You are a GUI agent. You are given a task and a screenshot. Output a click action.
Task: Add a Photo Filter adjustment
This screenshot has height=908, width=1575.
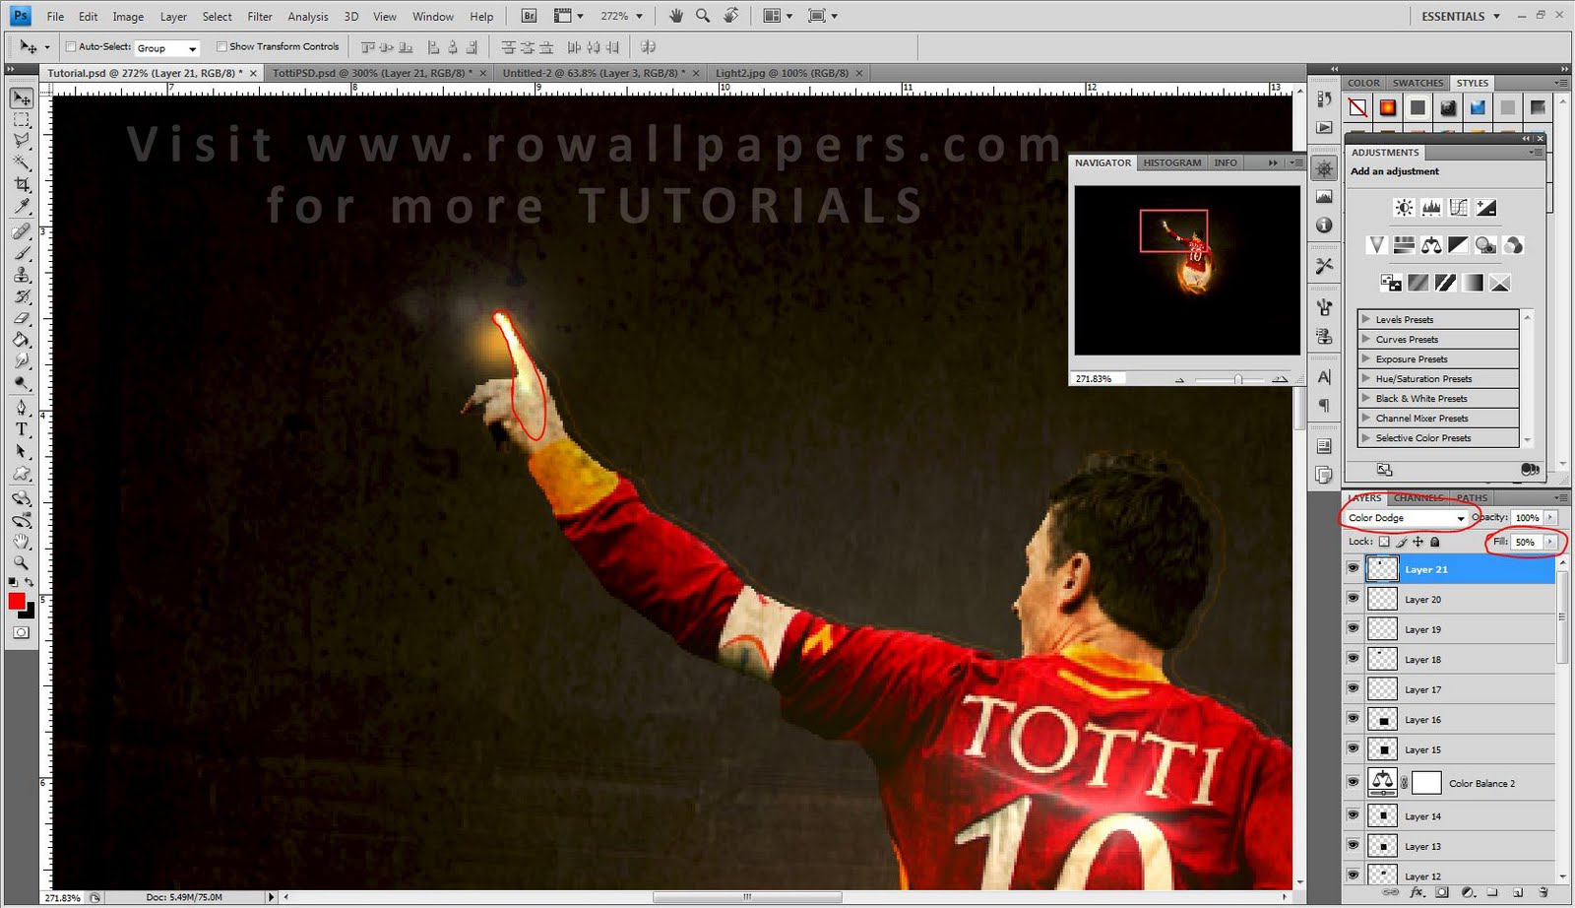point(1486,245)
